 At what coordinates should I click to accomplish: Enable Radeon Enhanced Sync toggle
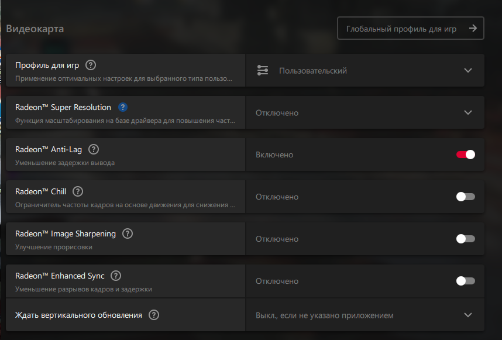pyautogui.click(x=466, y=281)
